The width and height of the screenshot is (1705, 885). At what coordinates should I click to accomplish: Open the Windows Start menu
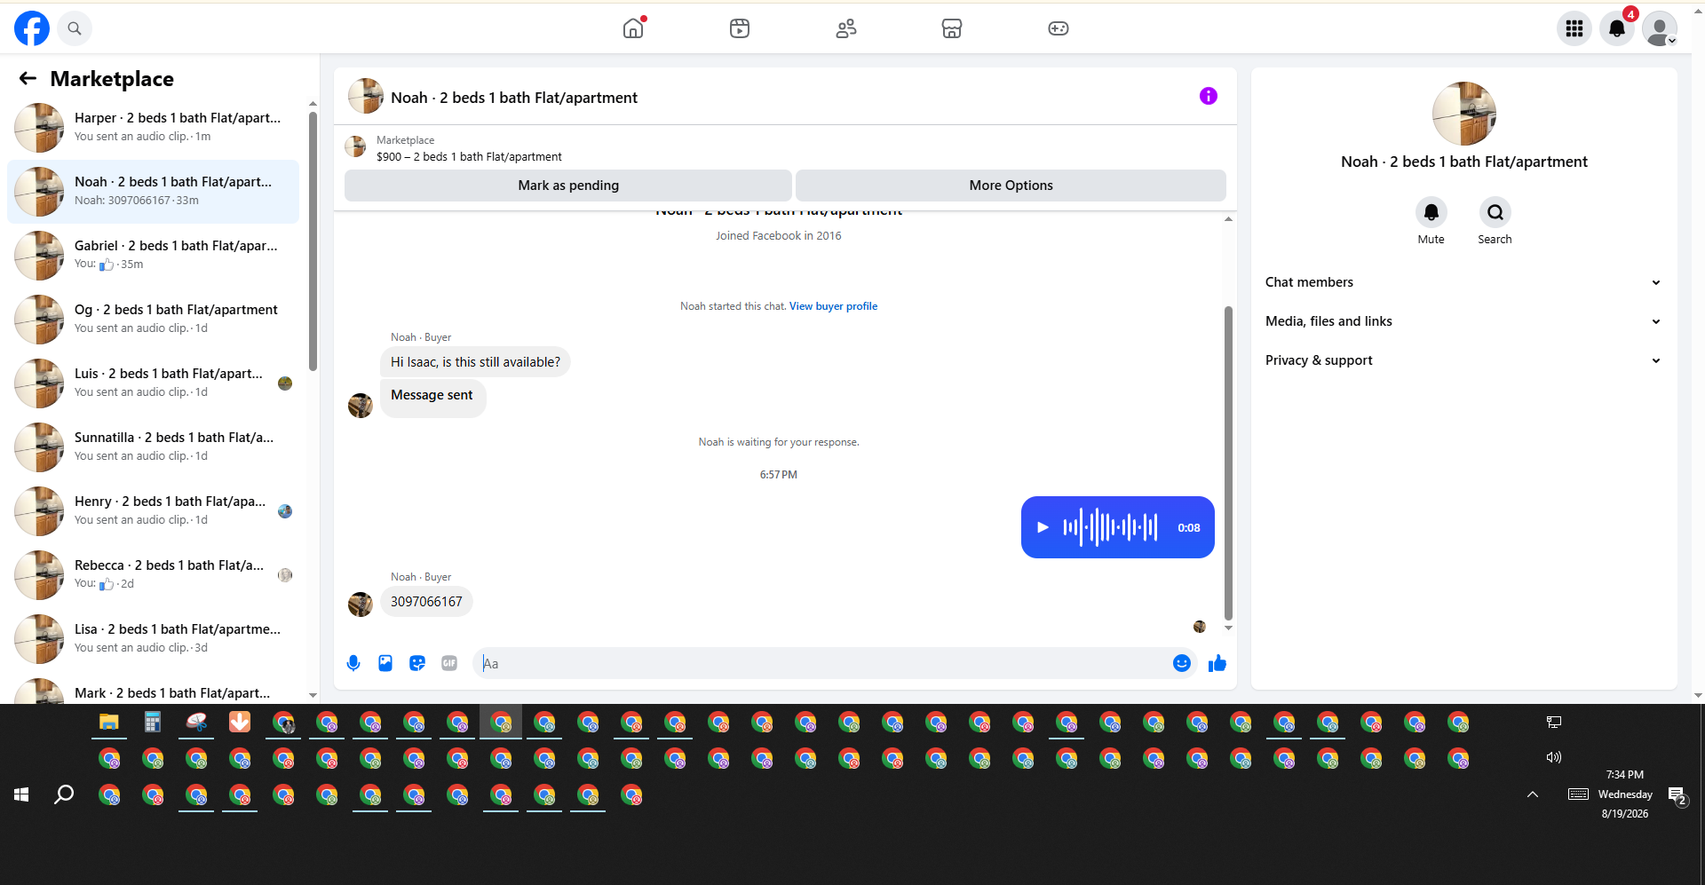pos(21,794)
